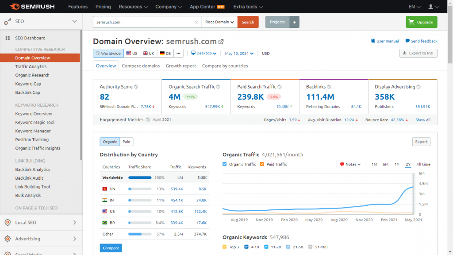Switch to Compare by countries tab
The height and width of the screenshot is (255, 453).
point(225,66)
